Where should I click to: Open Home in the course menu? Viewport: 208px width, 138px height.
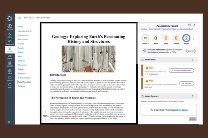[21, 27]
